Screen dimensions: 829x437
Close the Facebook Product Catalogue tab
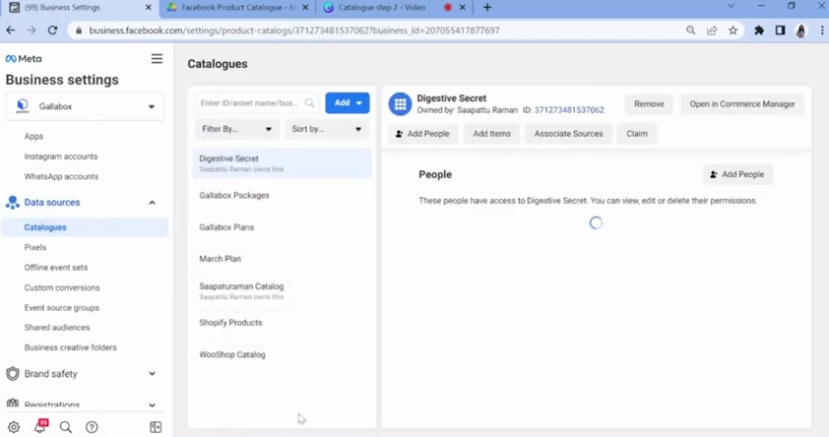[305, 8]
